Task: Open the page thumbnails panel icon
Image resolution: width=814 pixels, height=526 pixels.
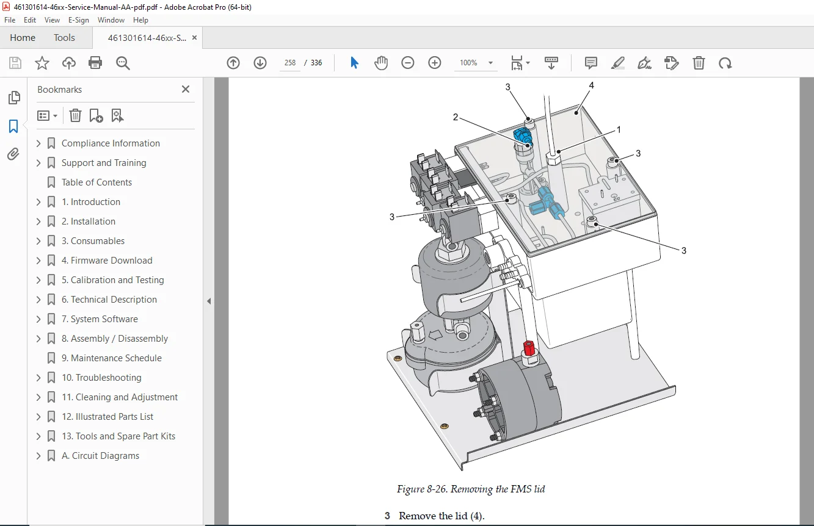Action: (x=13, y=98)
